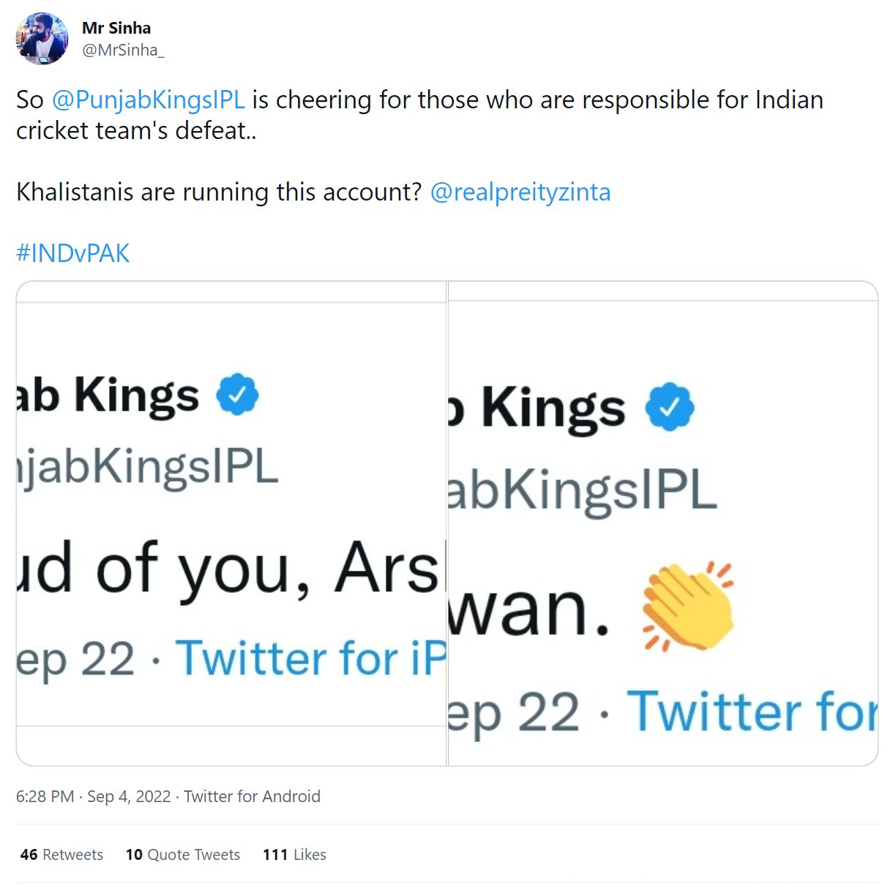The image size is (893, 887).
Task: Open Mr Sinha's profile avatar
Action: pos(42,39)
